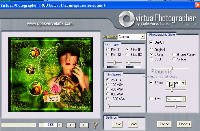
Task: Zoom in with the plus button
Action: pyautogui.click(x=60, y=125)
